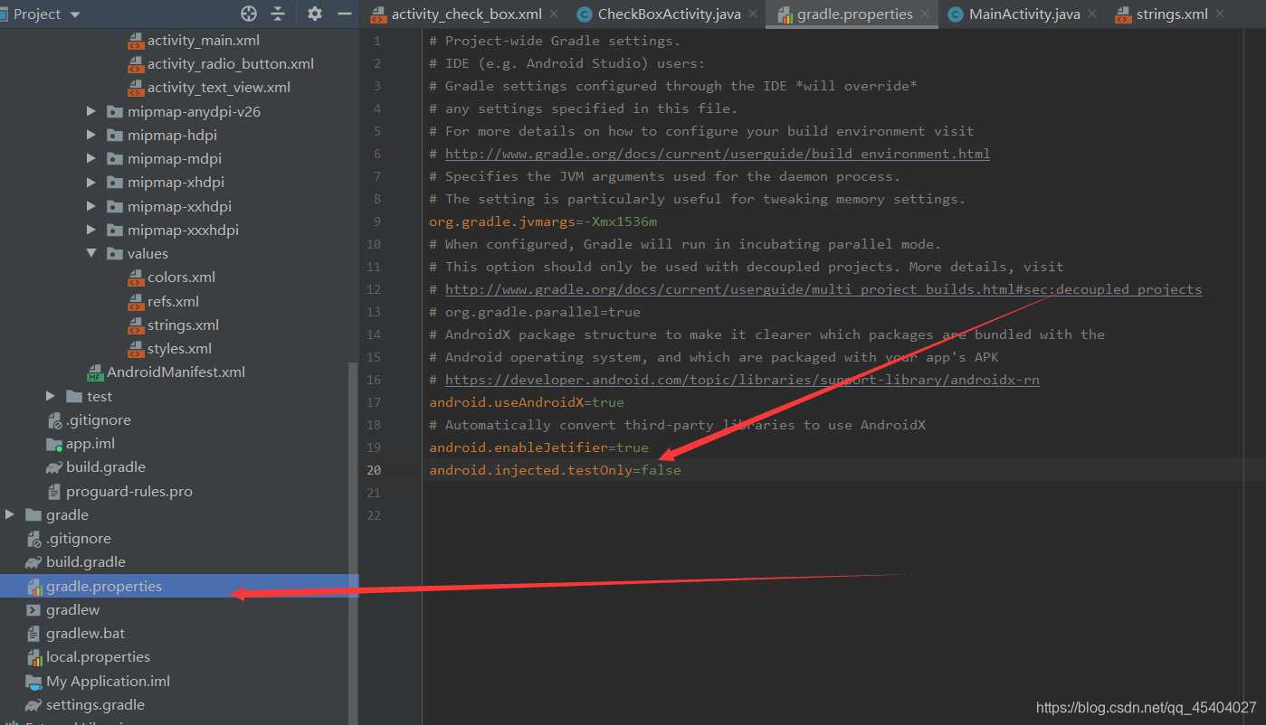Viewport: 1266px width, 725px height.
Task: Click the activity_text_view.xml file icon
Action: pos(135,88)
